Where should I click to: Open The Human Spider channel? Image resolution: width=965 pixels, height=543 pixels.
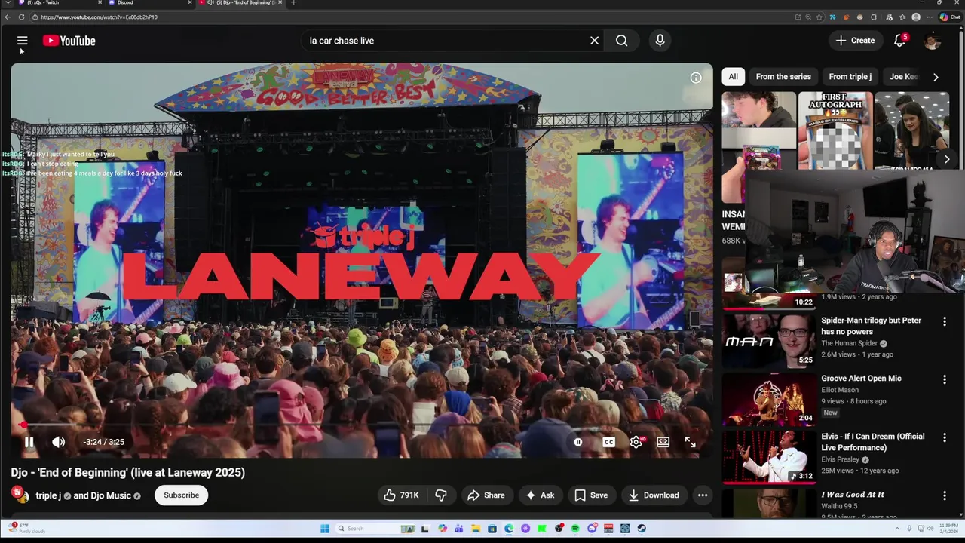[x=849, y=343]
